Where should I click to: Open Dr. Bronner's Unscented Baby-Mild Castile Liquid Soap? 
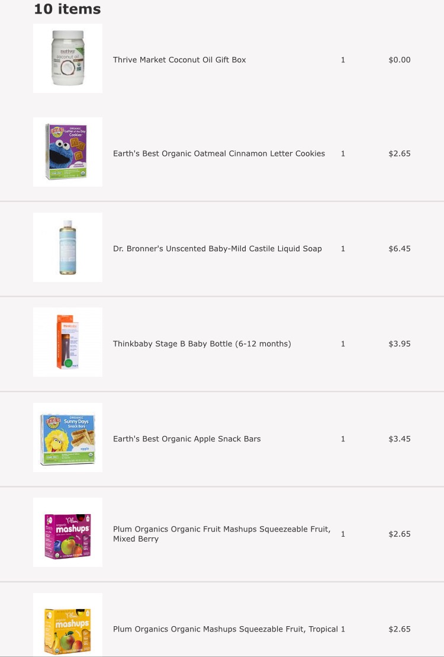[x=217, y=249]
